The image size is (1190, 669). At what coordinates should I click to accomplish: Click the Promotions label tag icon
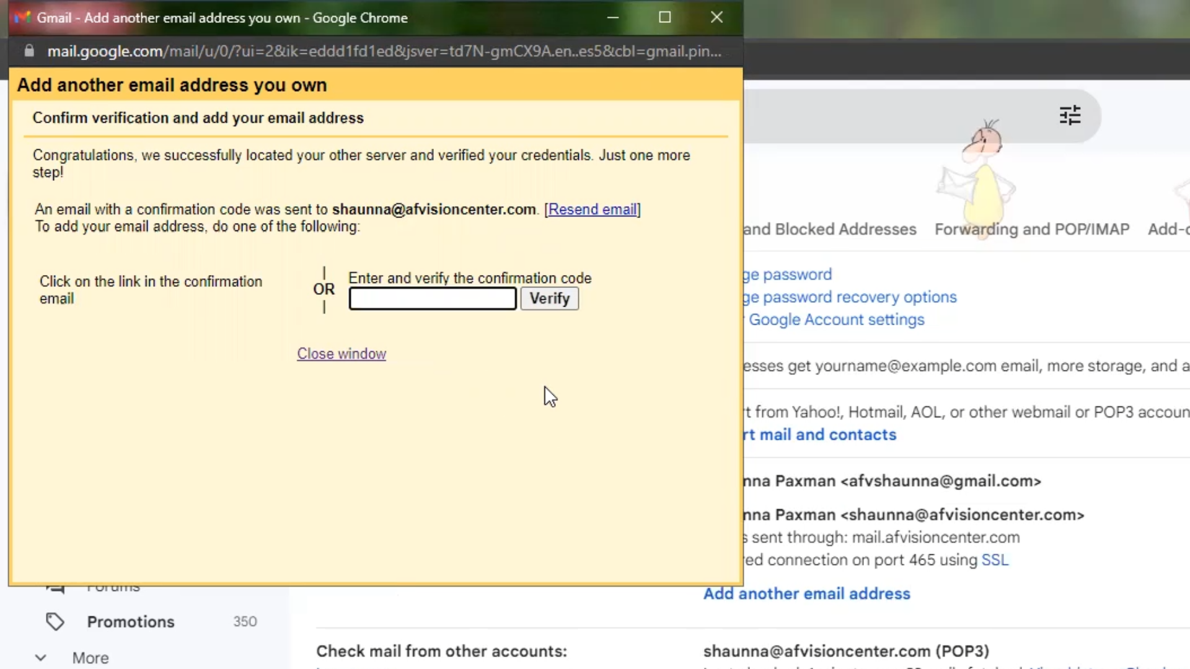click(55, 621)
